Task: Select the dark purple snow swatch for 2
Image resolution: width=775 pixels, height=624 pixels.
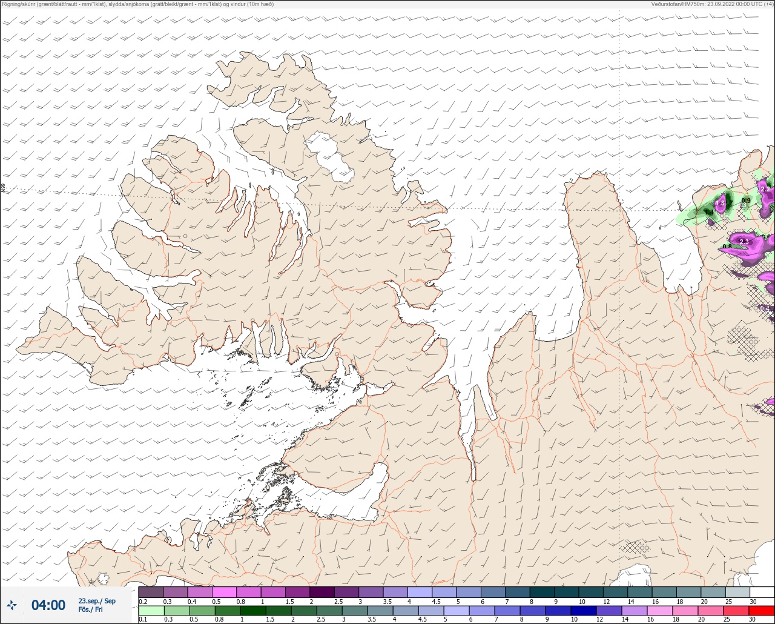Action: [x=322, y=592]
